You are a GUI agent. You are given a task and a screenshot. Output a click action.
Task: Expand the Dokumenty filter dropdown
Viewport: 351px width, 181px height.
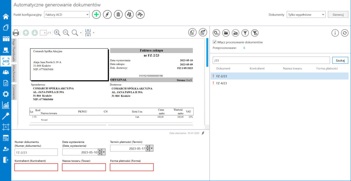pos(306,15)
